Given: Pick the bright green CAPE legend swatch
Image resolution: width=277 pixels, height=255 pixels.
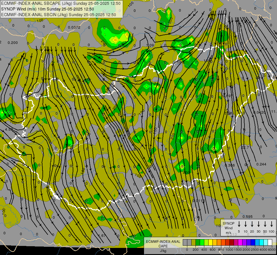Looking at the screenshot, I should coord(202,243).
